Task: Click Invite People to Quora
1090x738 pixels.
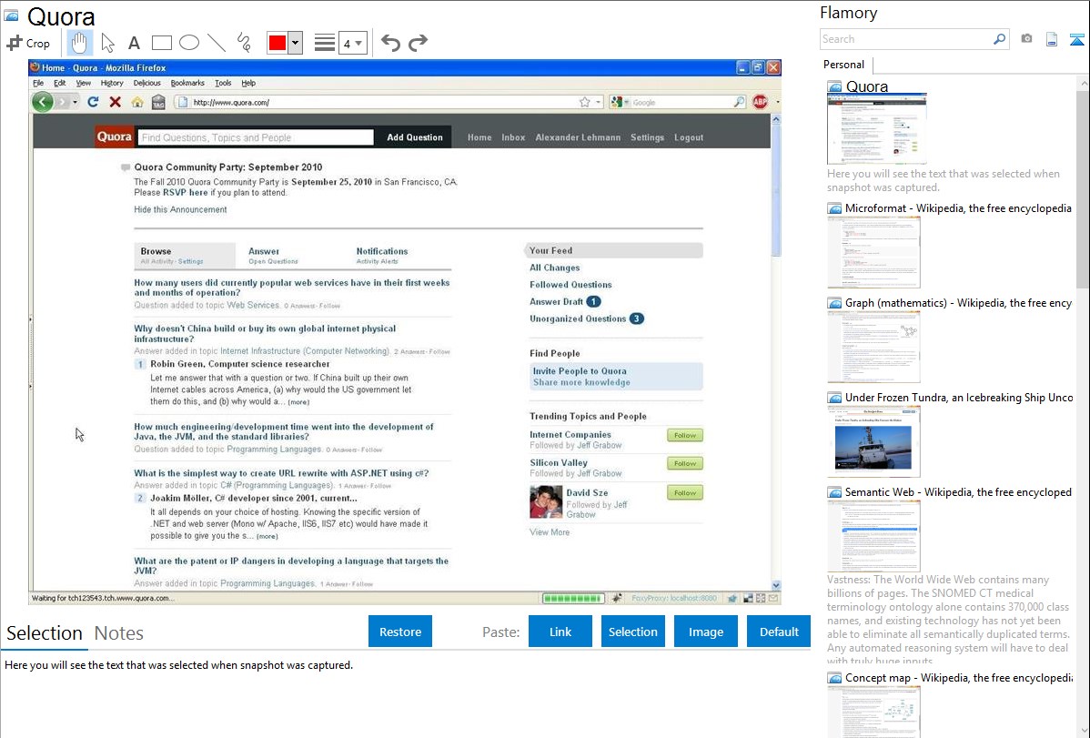Action: (580, 371)
